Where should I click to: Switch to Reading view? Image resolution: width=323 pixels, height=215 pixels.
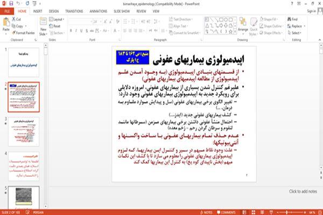[x=262, y=212]
